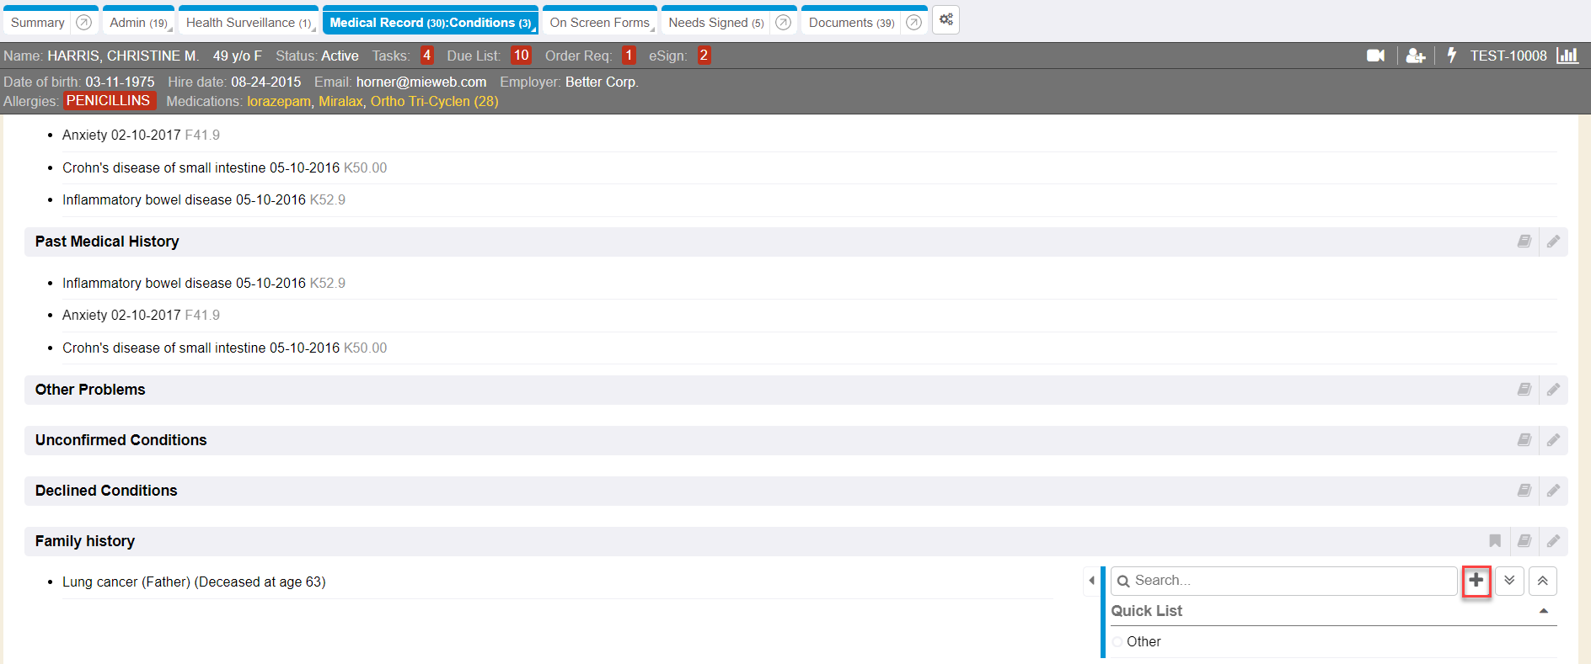Collapse all with double chevron up button
The image size is (1591, 664).
click(x=1542, y=581)
